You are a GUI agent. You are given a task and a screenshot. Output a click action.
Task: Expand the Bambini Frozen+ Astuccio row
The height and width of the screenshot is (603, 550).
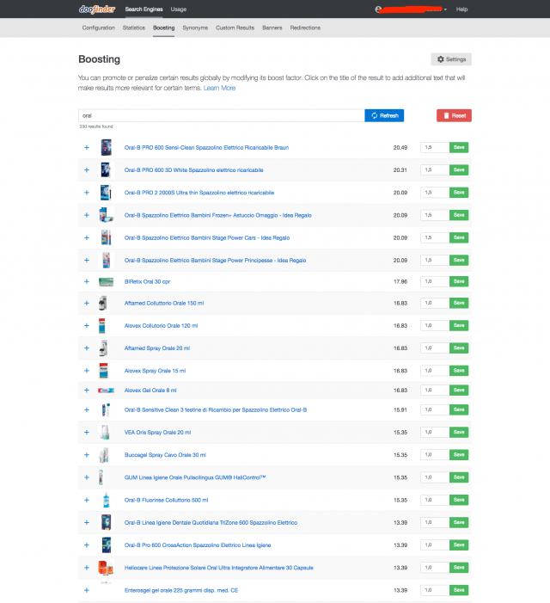(87, 215)
